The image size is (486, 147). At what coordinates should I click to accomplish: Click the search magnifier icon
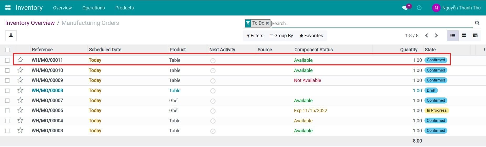[x=477, y=23]
